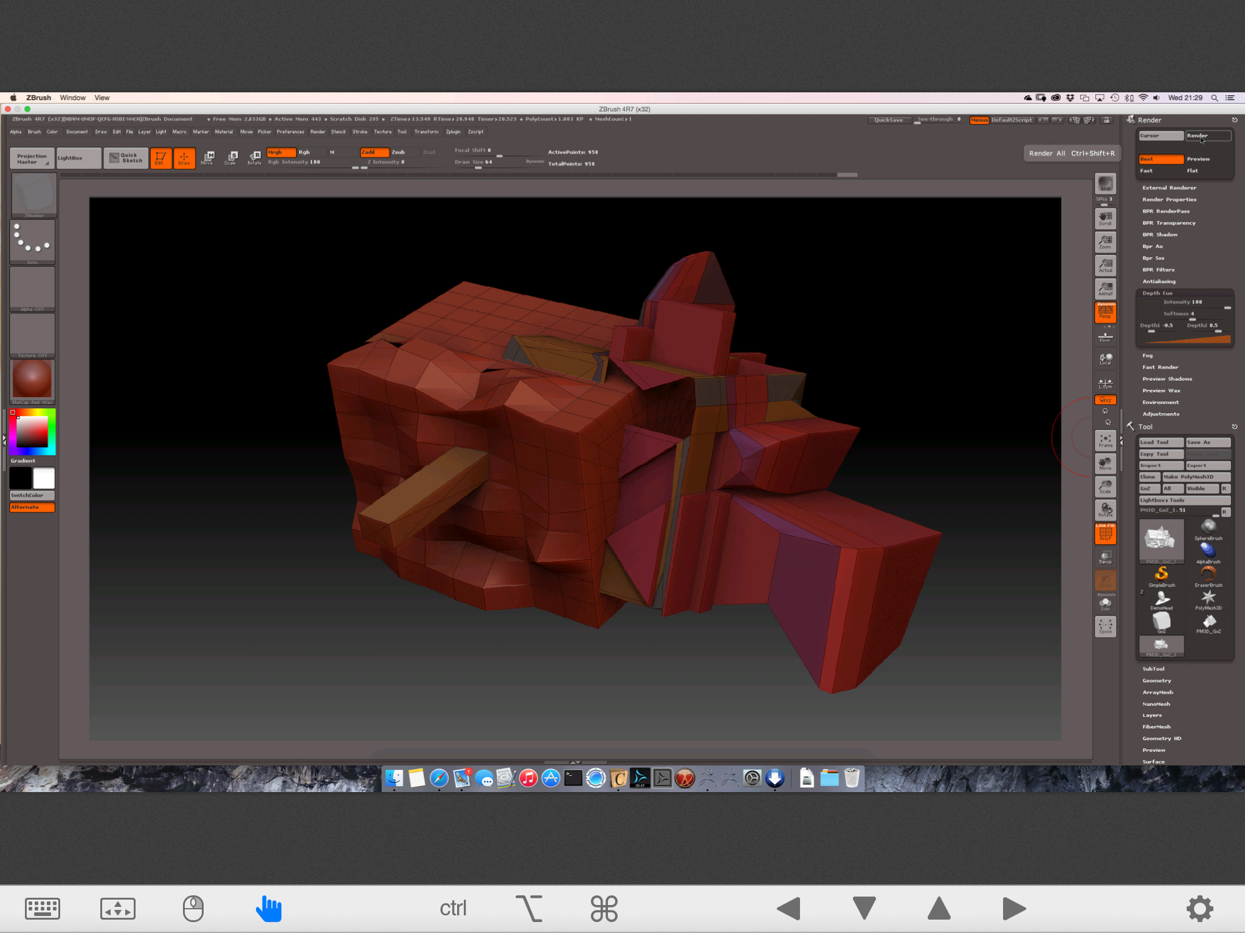Click the MatCap Red Wax material thumbnail

tap(33, 380)
